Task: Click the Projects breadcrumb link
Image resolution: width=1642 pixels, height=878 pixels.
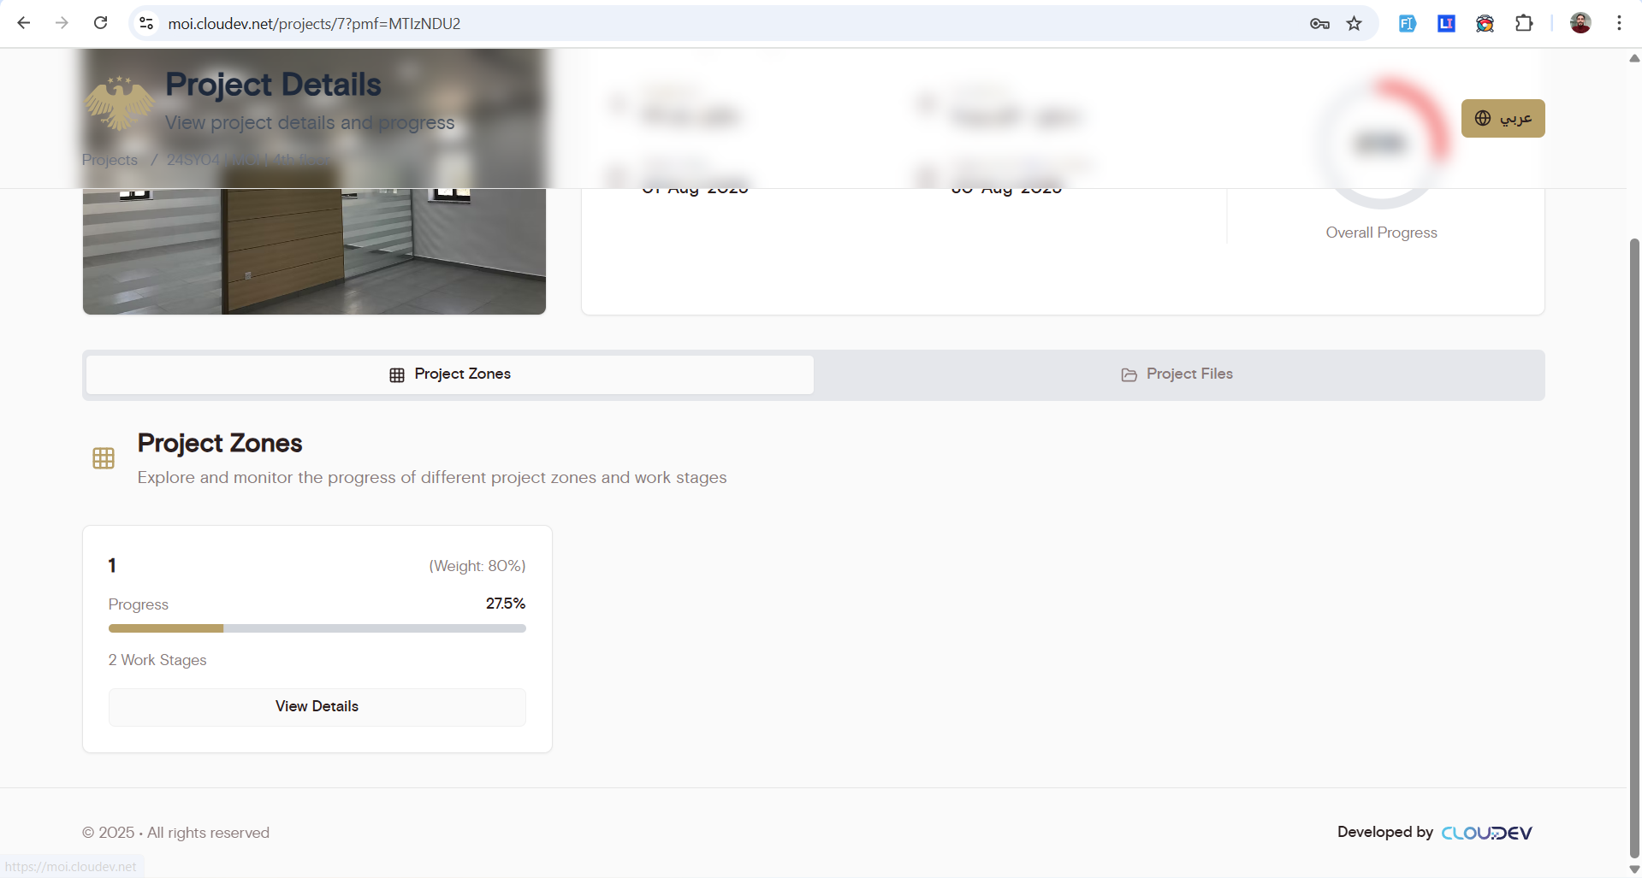Action: pyautogui.click(x=110, y=160)
